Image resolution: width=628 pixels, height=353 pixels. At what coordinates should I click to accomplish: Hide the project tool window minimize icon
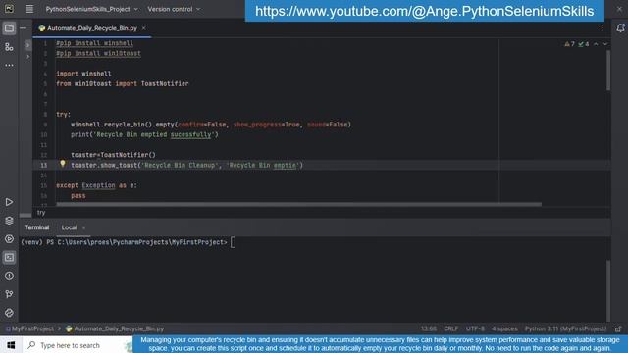point(23,28)
